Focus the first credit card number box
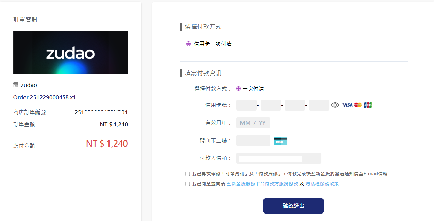 coord(247,105)
